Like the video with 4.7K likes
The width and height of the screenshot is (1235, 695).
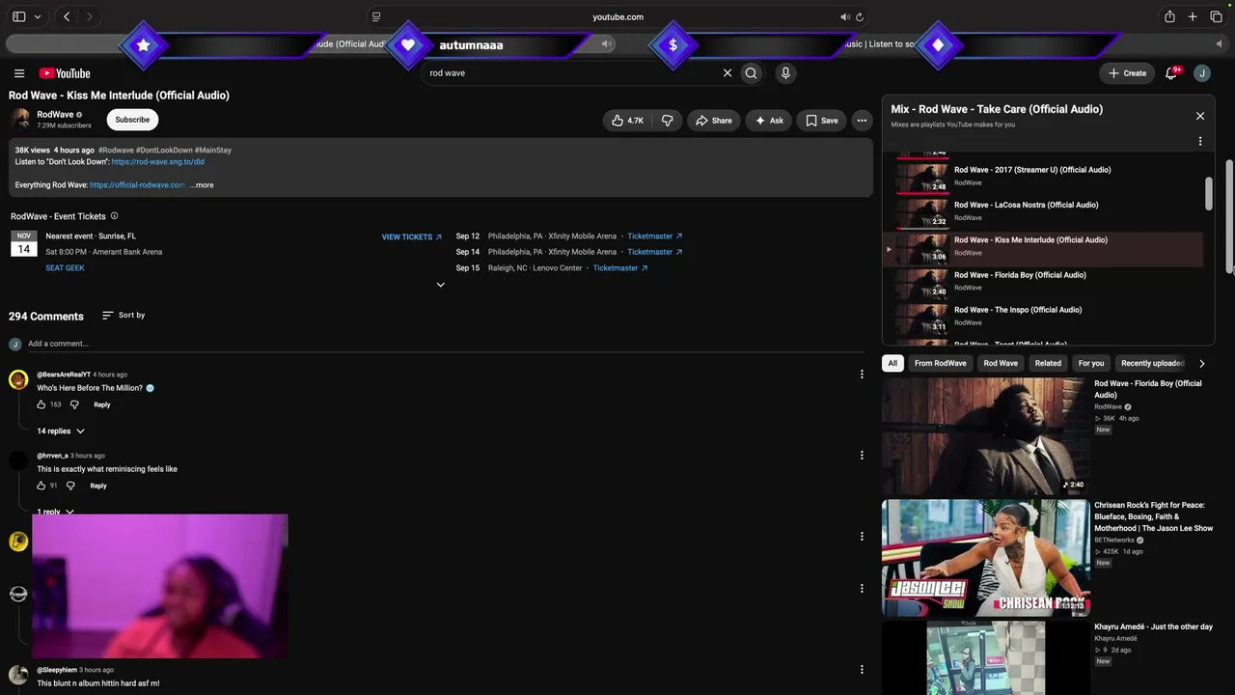pyautogui.click(x=627, y=121)
